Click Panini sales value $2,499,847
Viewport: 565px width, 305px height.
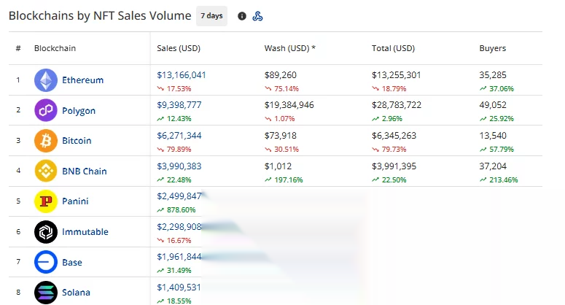pyautogui.click(x=179, y=196)
